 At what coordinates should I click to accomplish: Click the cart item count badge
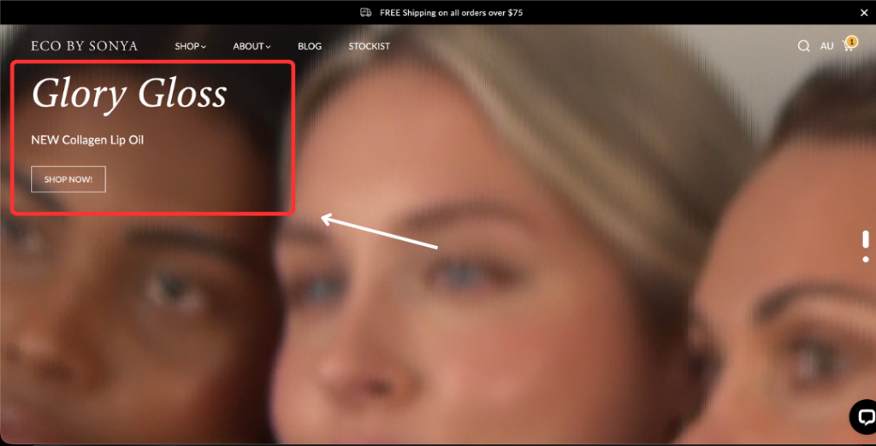[x=851, y=41]
